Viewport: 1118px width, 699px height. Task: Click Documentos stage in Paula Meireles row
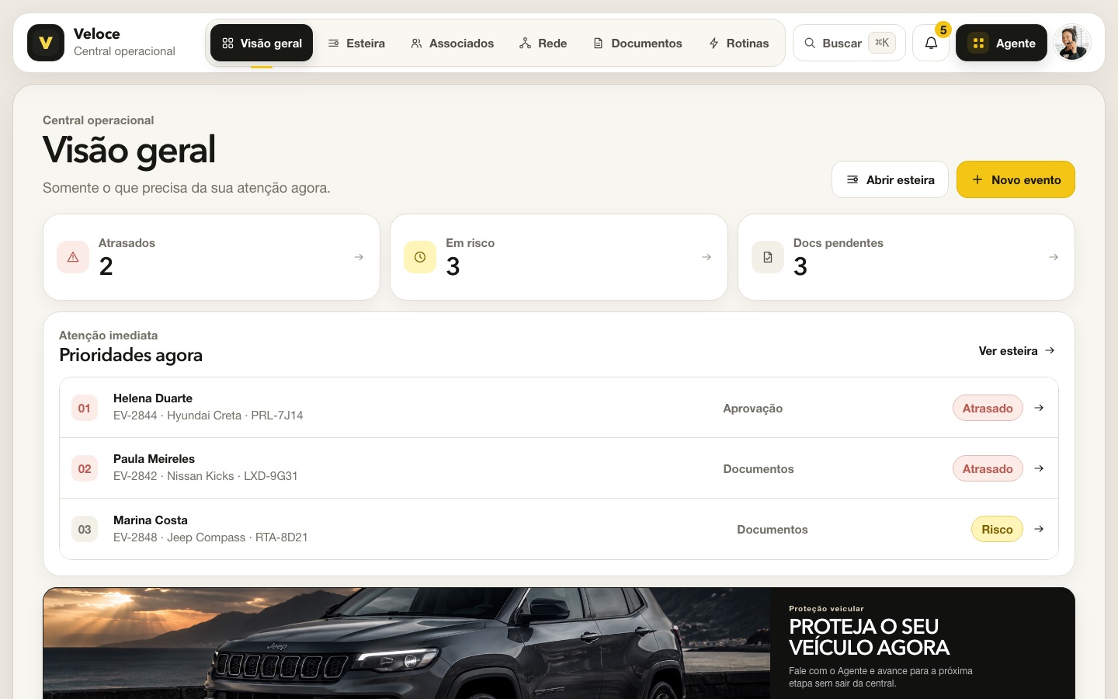coord(759,469)
